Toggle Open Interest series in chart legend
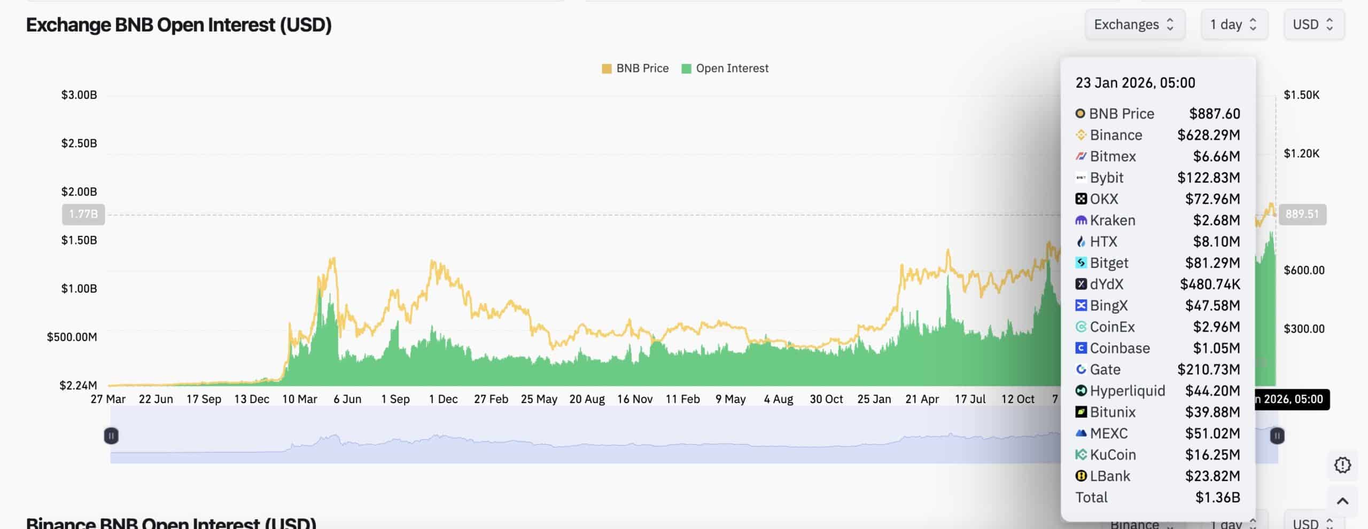 tap(725, 68)
